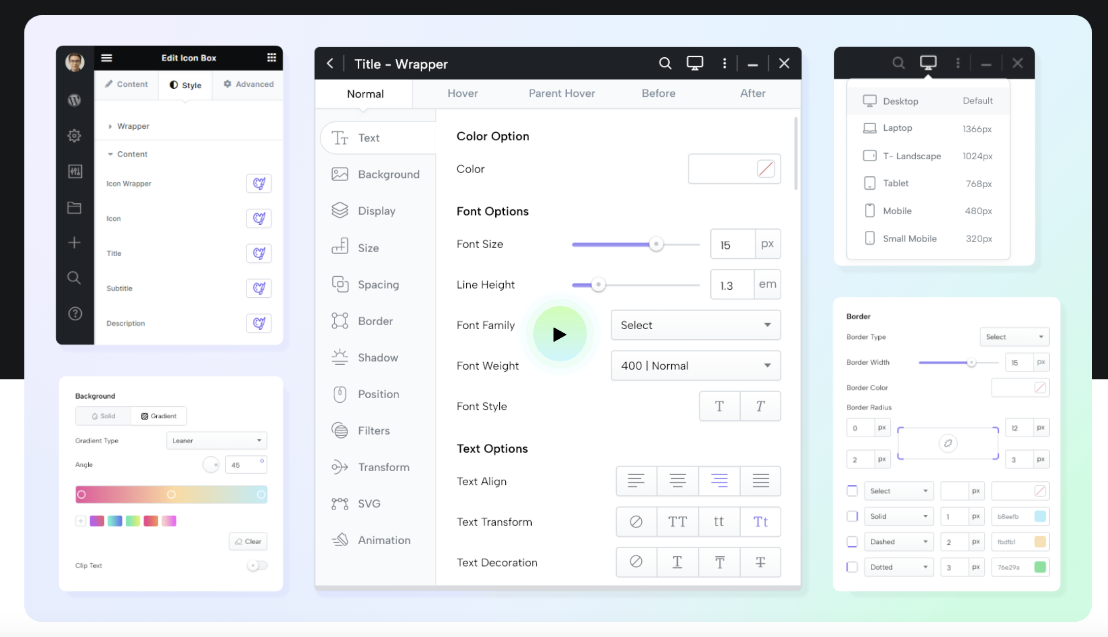Enable the checkbox next to Dotted border

[x=852, y=567]
